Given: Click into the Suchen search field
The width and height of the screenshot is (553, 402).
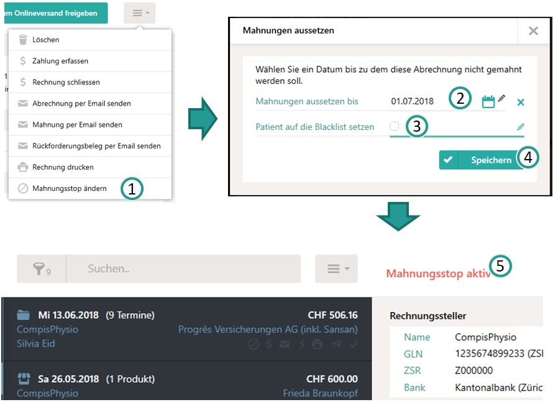Looking at the screenshot, I should coord(183,269).
